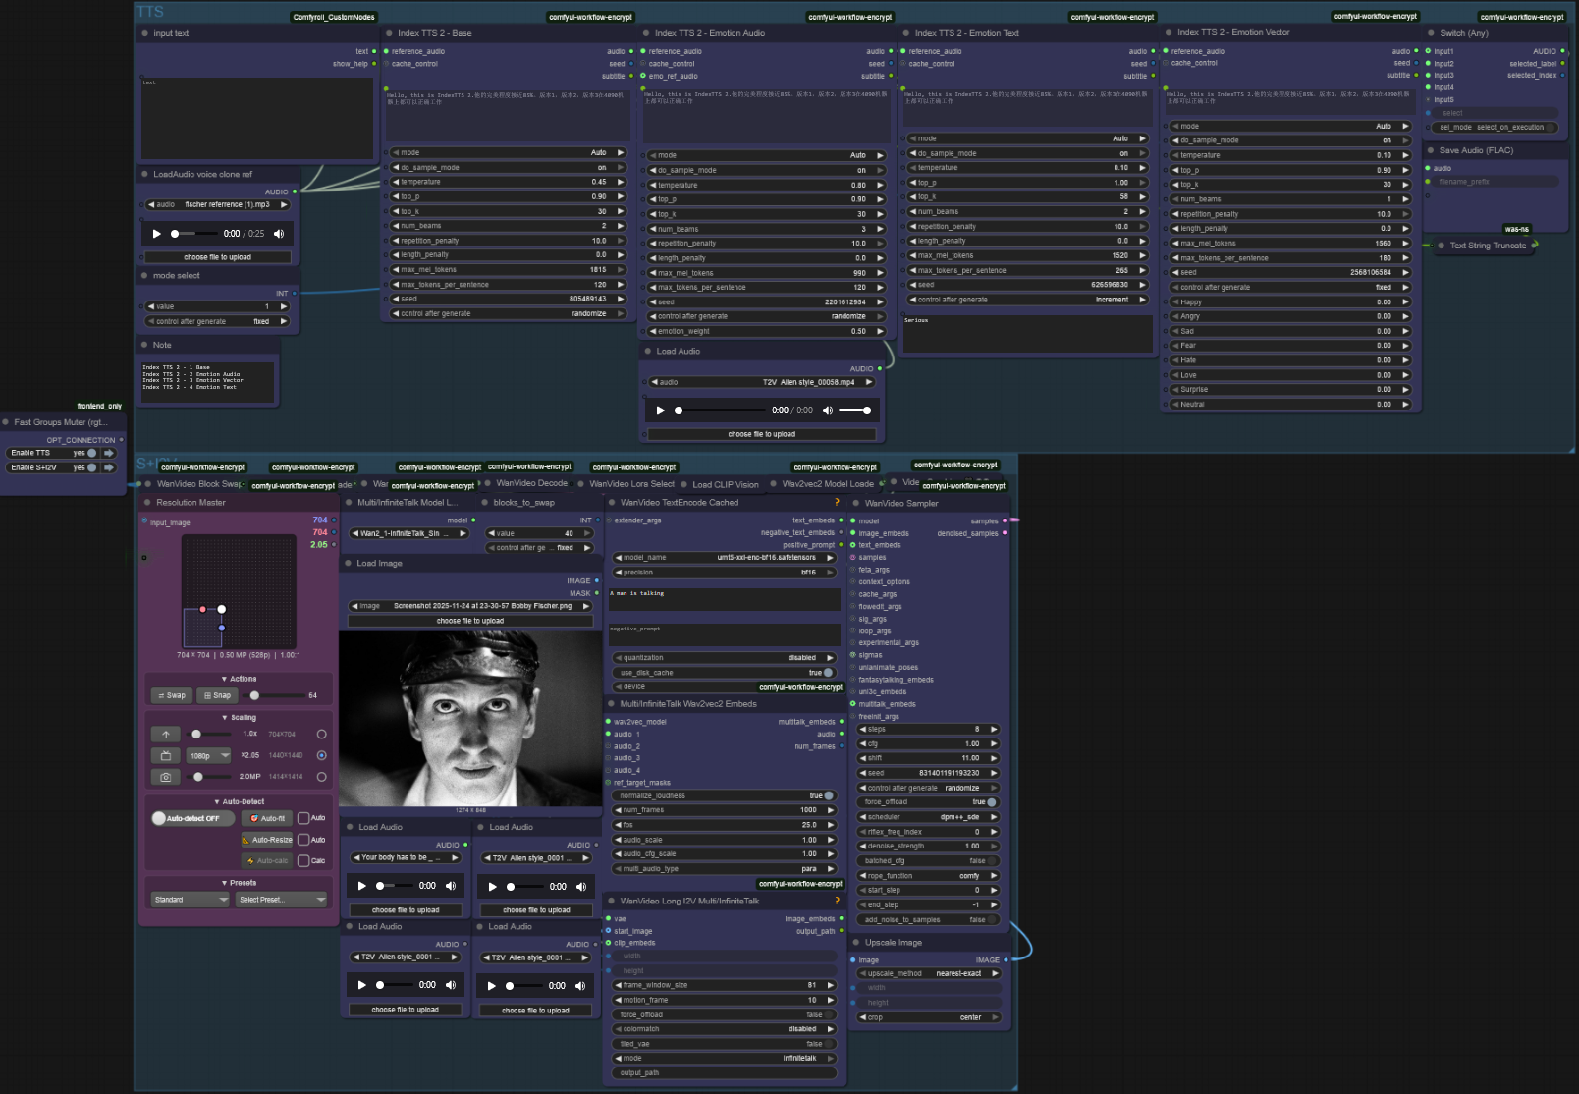
Task: Toggle use_disk_cache in WanVideo TextEncode Cached
Action: (x=725, y=673)
